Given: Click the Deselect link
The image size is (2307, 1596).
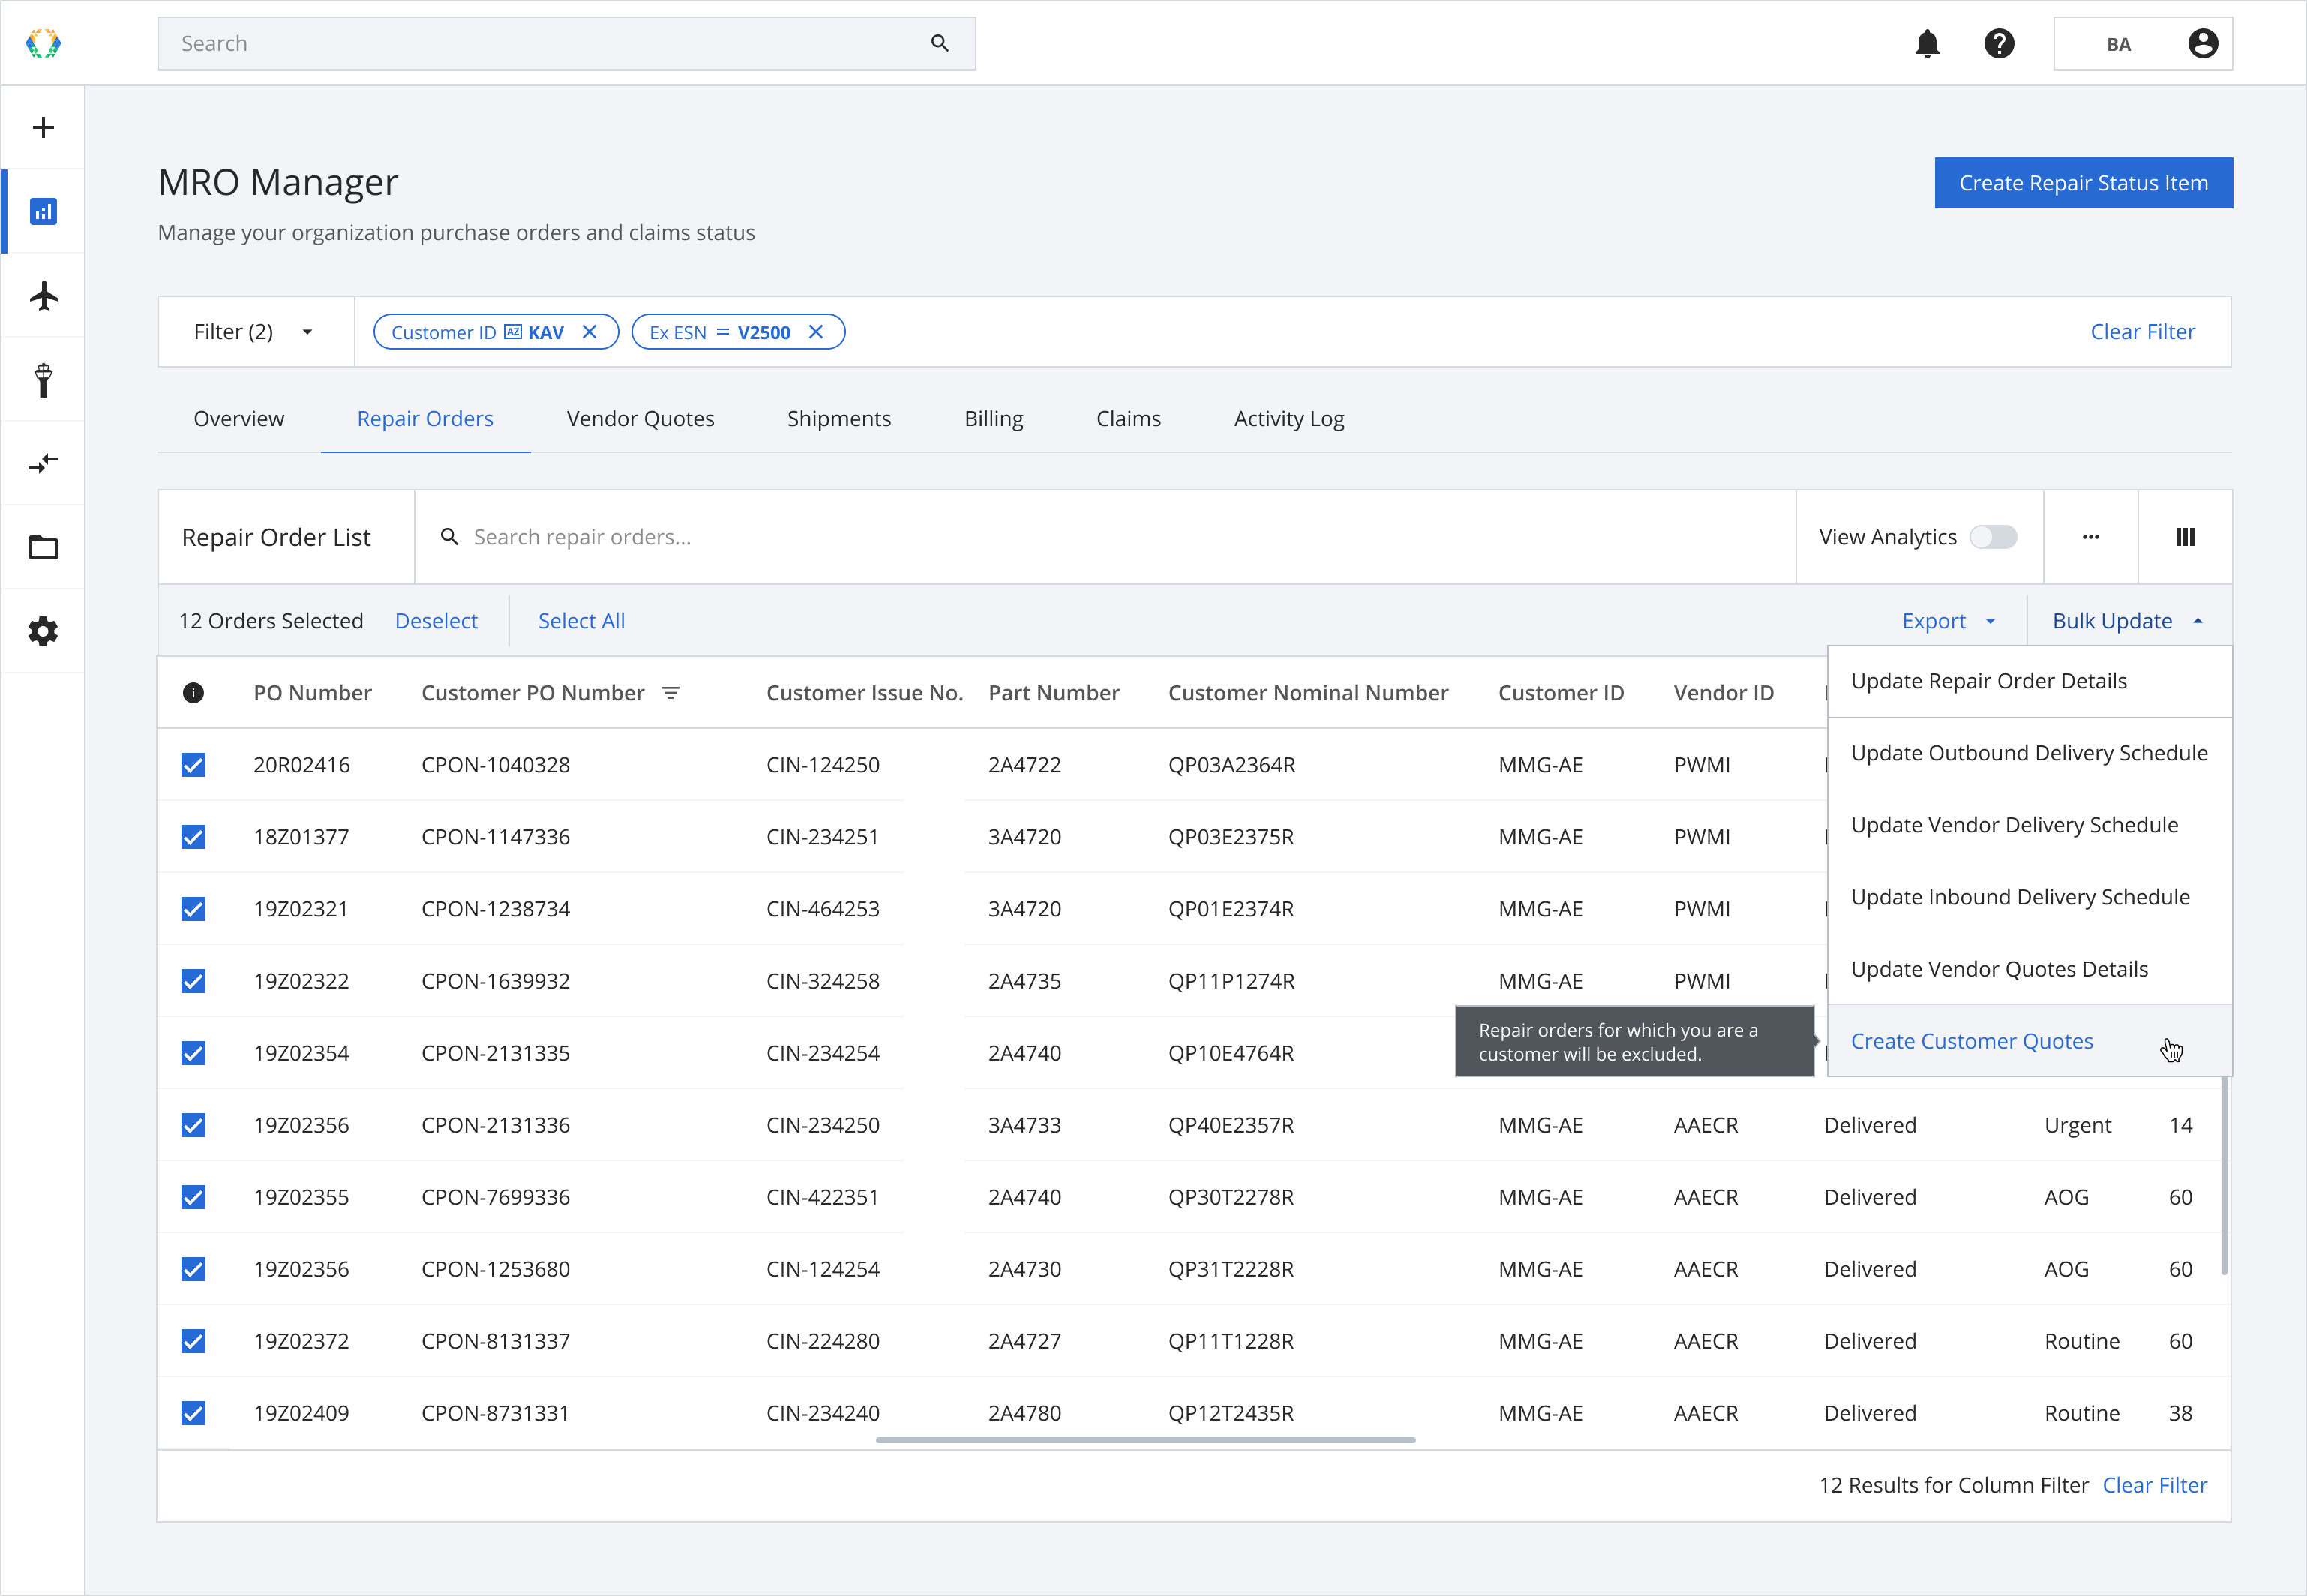Looking at the screenshot, I should pyautogui.click(x=436, y=621).
